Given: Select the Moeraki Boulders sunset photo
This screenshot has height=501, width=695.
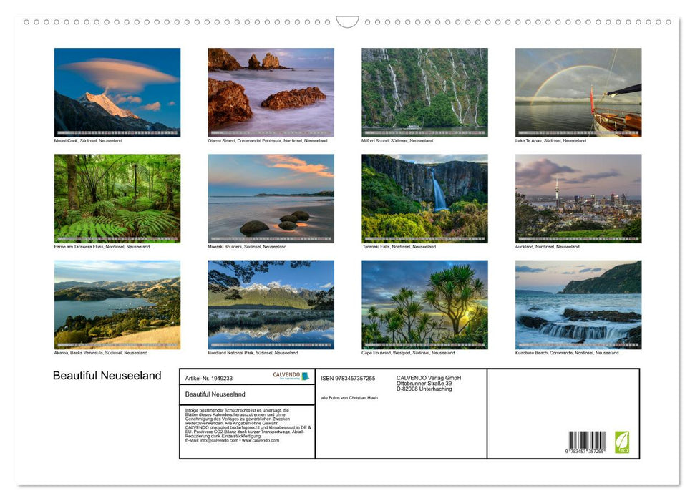Looking at the screenshot, I should coord(271,198).
